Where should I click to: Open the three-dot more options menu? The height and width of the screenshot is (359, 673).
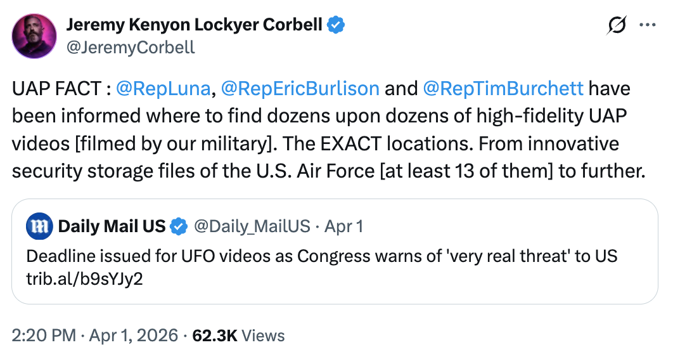pos(647,26)
